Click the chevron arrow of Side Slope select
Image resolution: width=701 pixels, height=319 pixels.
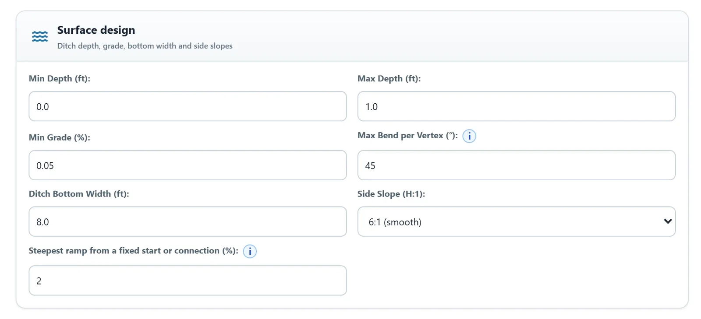pyautogui.click(x=668, y=221)
